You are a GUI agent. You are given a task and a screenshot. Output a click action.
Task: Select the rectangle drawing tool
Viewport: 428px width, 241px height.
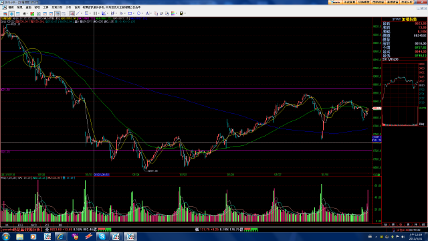coord(130,13)
